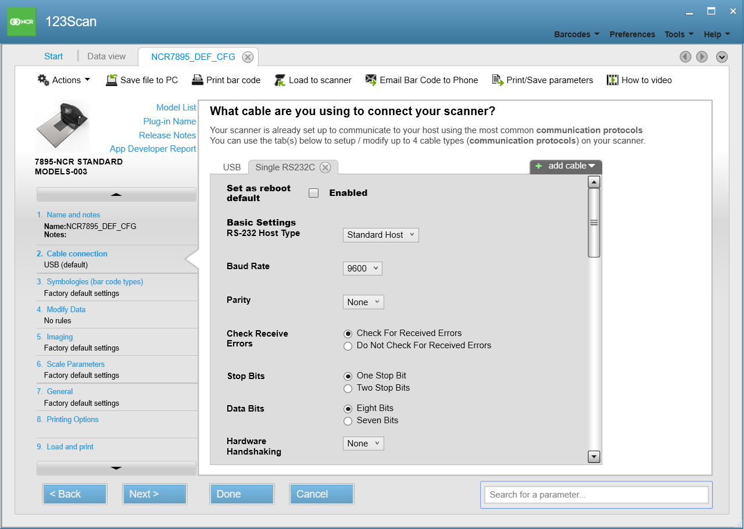Select Do Not Check For Received Errors
This screenshot has height=529, width=744.
[348, 346]
